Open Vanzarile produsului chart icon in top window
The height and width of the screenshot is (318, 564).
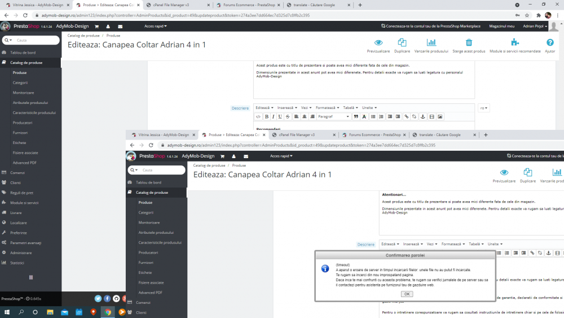pos(431,42)
